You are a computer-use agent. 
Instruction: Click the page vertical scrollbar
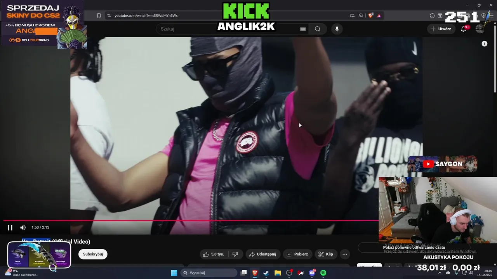point(495,58)
